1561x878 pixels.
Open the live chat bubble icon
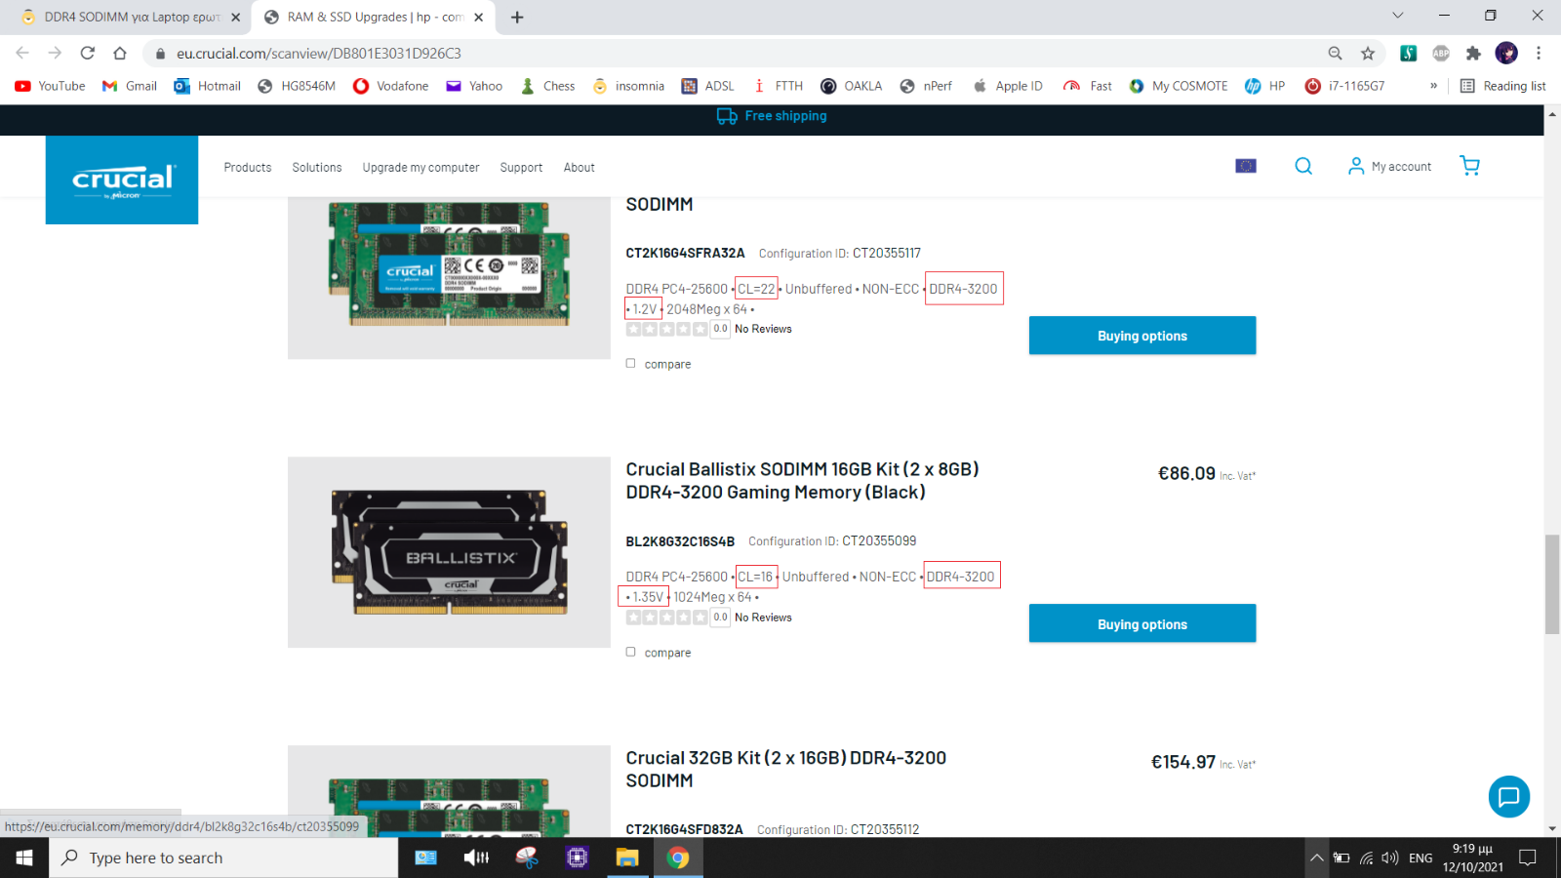point(1509,796)
